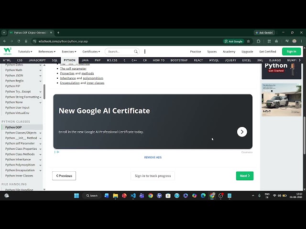This screenshot has height=229, width=306.
Task: Bookmark this page with star icon
Action: pos(249,42)
